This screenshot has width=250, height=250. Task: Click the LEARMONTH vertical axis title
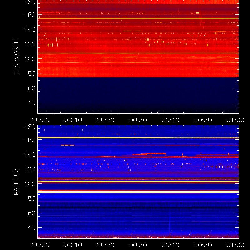pos(17,57)
